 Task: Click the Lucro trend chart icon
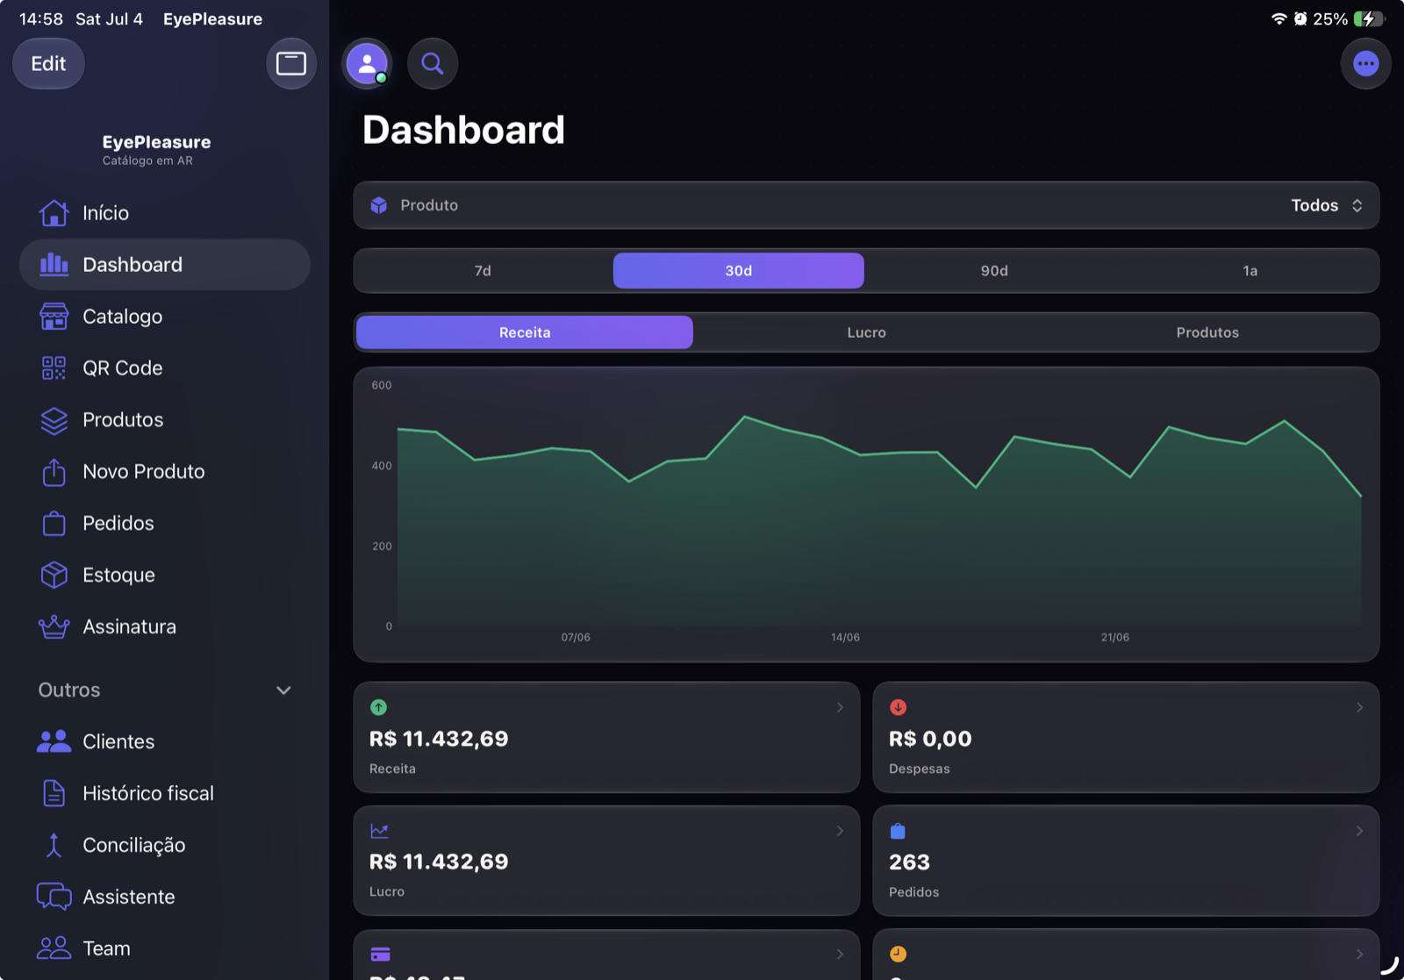[x=379, y=831]
